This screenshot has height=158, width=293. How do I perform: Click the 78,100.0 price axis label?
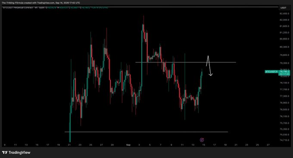click(x=284, y=83)
